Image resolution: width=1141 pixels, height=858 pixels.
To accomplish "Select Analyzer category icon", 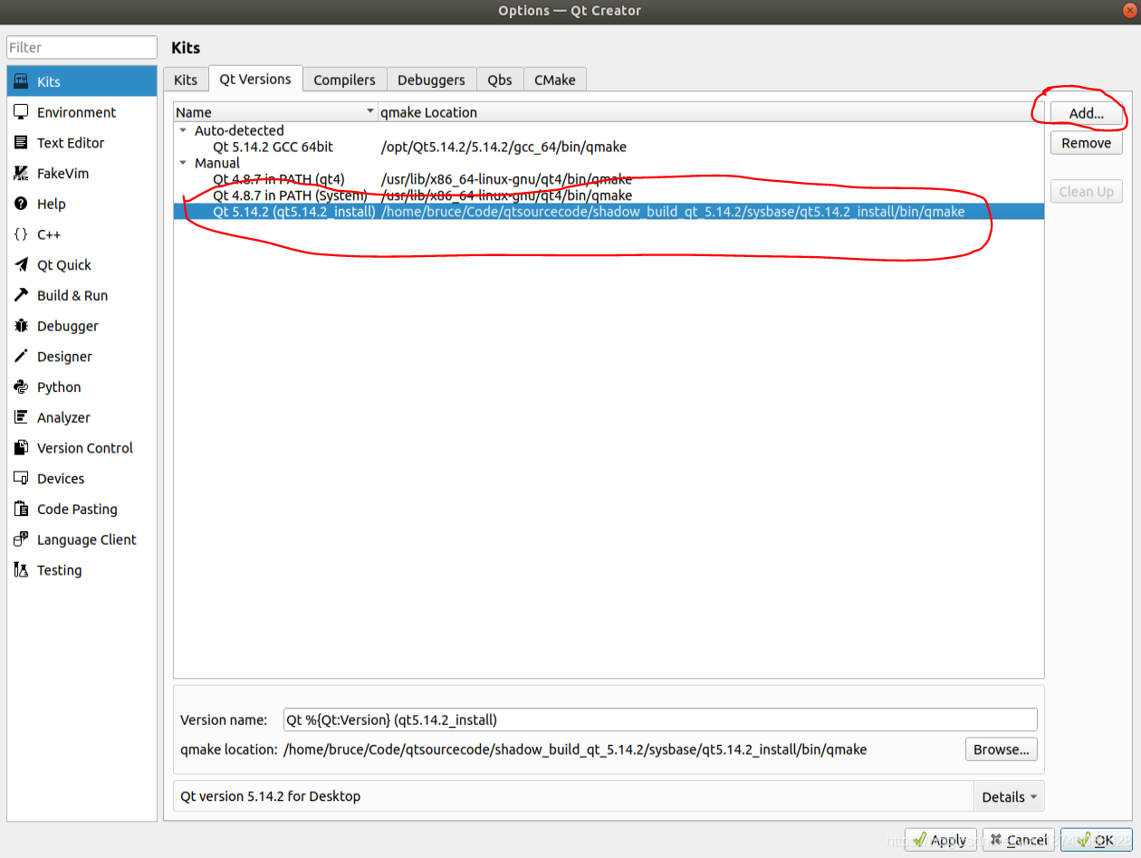I will tap(21, 417).
